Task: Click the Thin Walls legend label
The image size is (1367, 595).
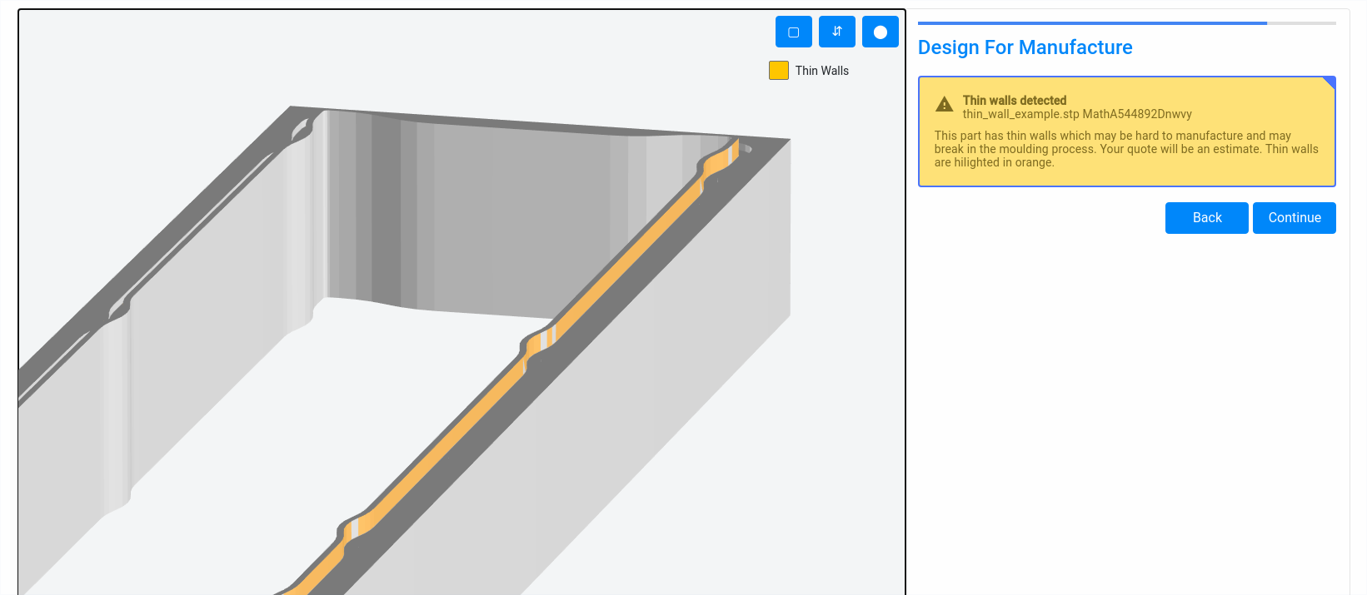Action: tap(822, 71)
